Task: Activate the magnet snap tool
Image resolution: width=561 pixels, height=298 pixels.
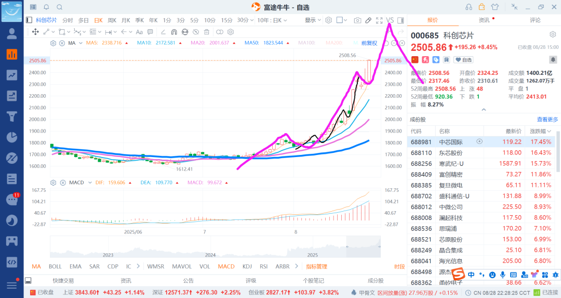Action: [x=174, y=32]
